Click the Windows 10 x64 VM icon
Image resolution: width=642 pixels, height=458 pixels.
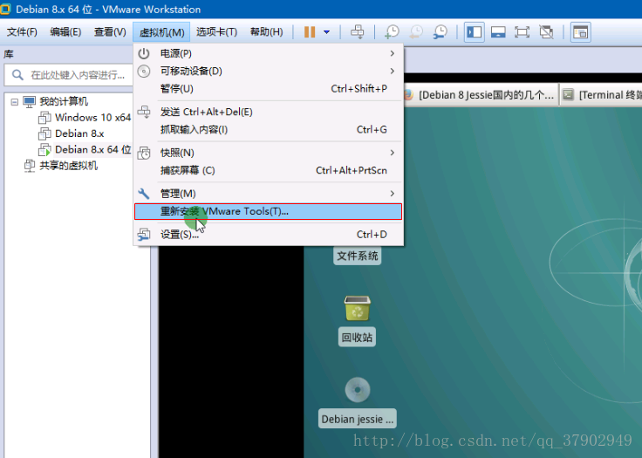[x=44, y=118]
